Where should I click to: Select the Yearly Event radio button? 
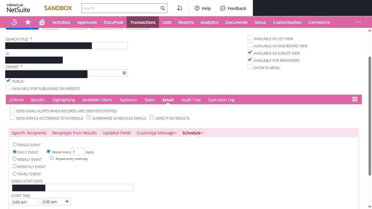[15, 174]
